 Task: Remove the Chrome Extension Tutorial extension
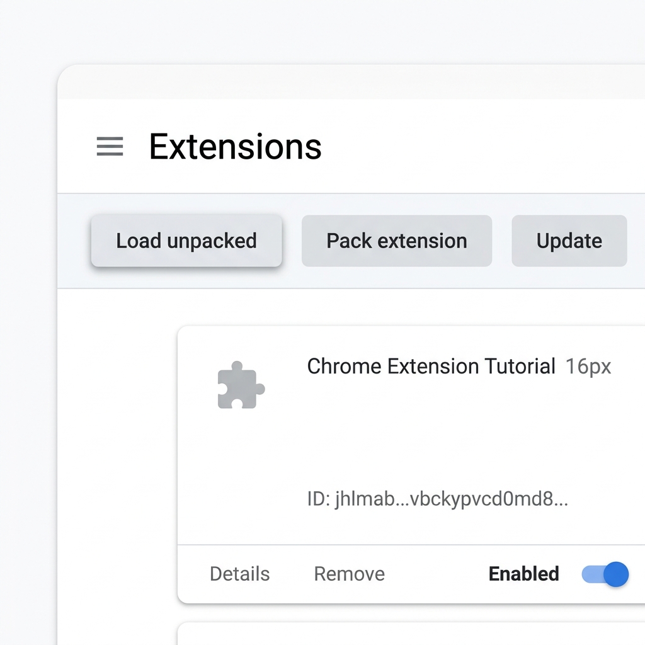pos(349,574)
